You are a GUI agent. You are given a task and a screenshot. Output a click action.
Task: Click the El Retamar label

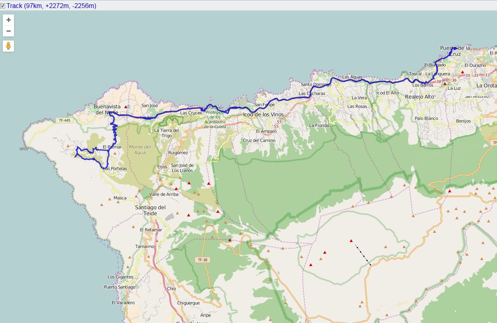pyautogui.click(x=151, y=230)
